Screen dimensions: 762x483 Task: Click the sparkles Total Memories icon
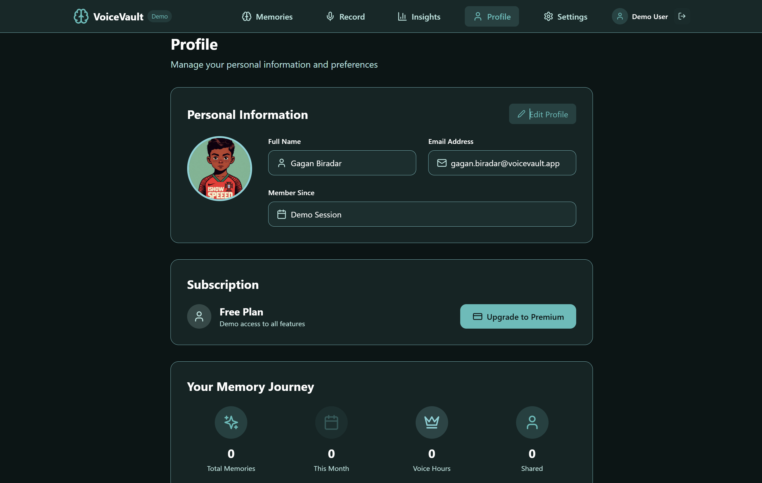tap(231, 422)
